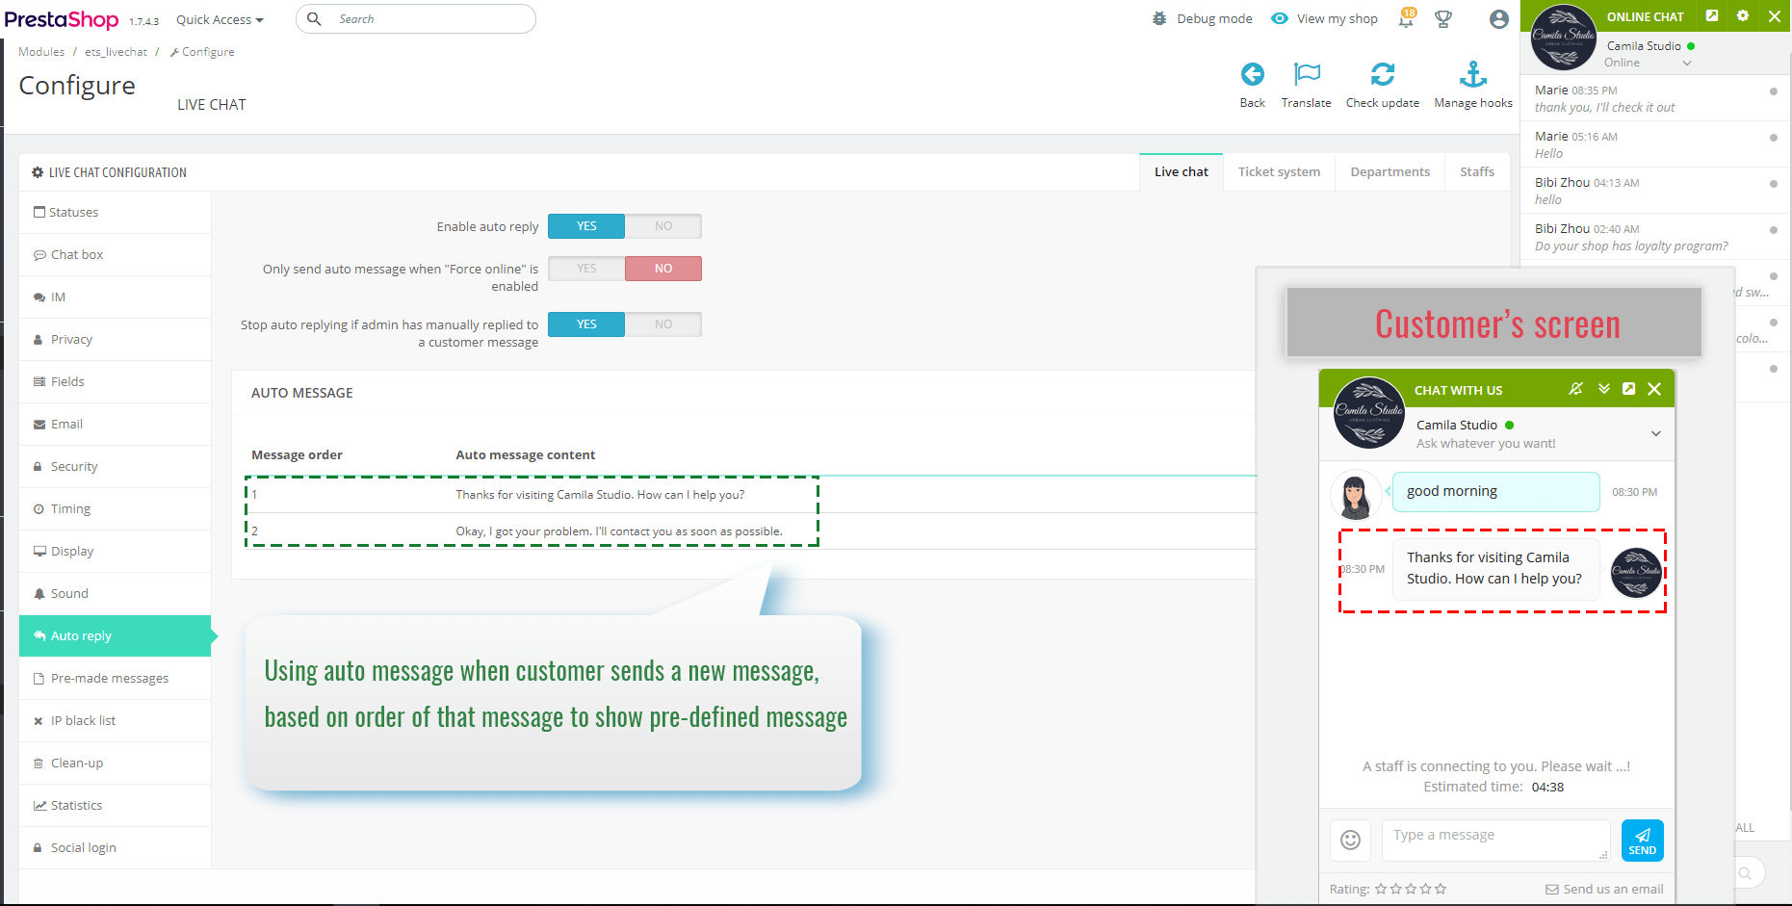
Task: Focus the Type a message field
Action: pos(1495,840)
